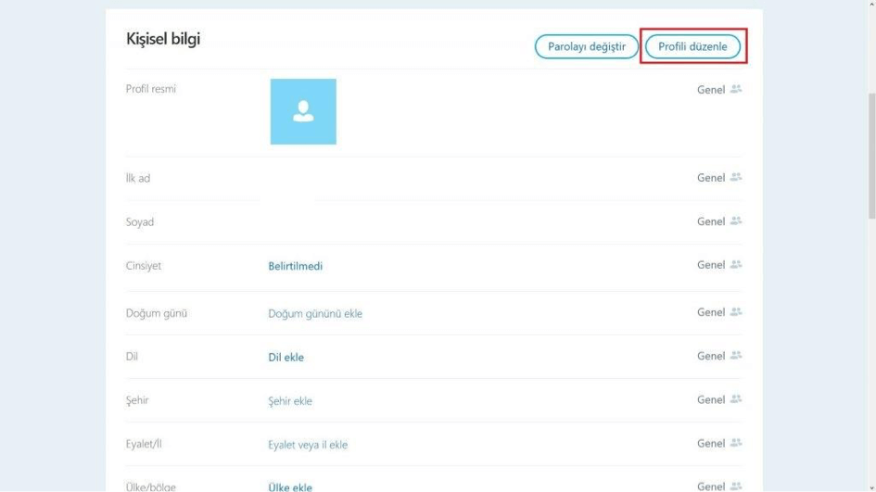Select the Belirtilmedi gender value
This screenshot has height=492, width=876.
point(296,266)
